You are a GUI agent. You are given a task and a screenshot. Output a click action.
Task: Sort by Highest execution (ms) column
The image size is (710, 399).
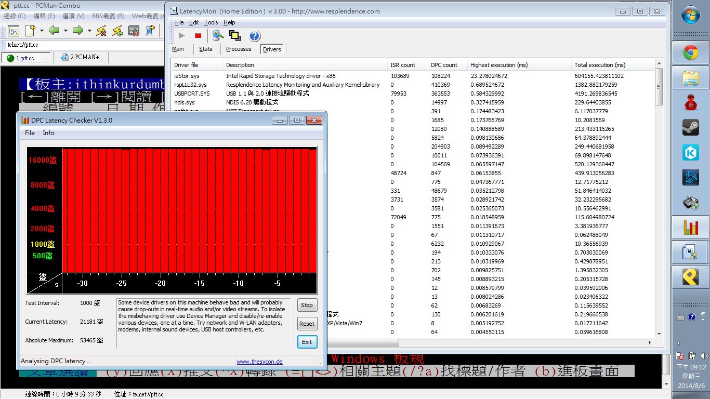(x=519, y=65)
